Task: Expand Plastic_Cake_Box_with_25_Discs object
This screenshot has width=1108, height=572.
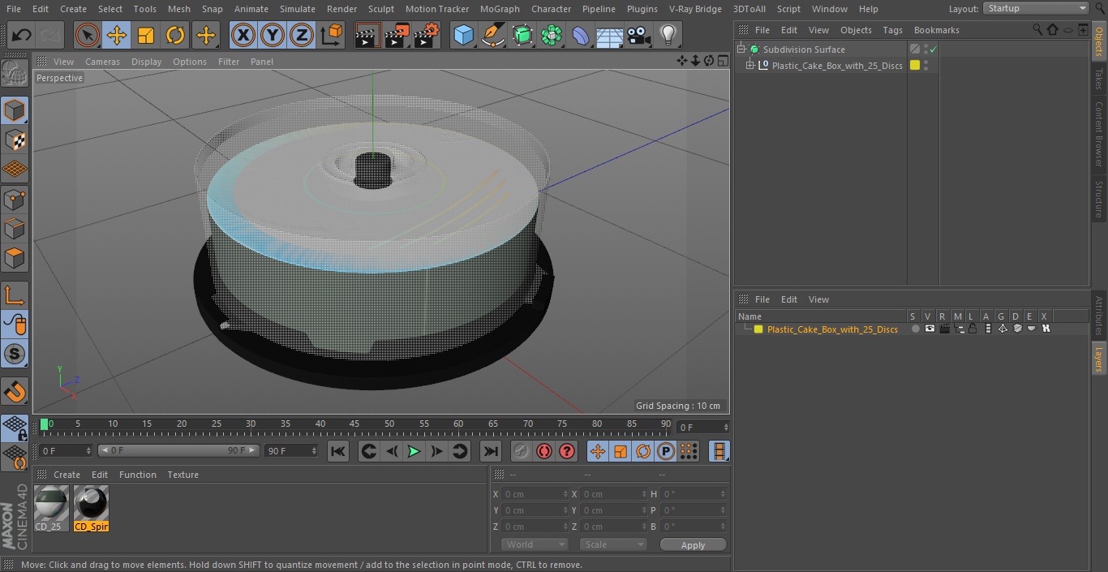Action: [x=750, y=66]
